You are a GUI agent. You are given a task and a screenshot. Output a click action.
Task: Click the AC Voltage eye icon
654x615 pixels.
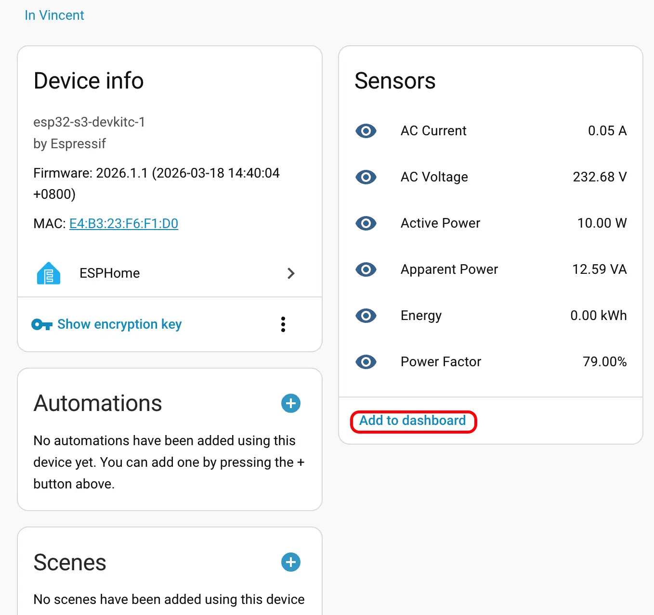366,177
